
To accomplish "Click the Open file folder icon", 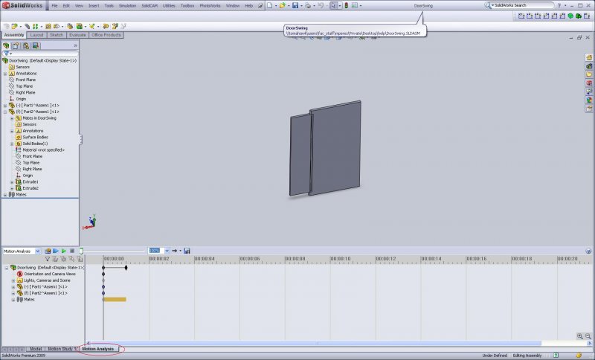I will pyautogui.click(x=282, y=6).
